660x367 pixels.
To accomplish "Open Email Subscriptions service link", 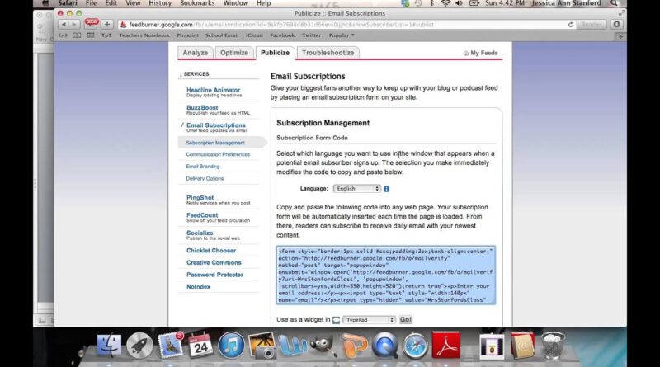I will click(x=216, y=125).
